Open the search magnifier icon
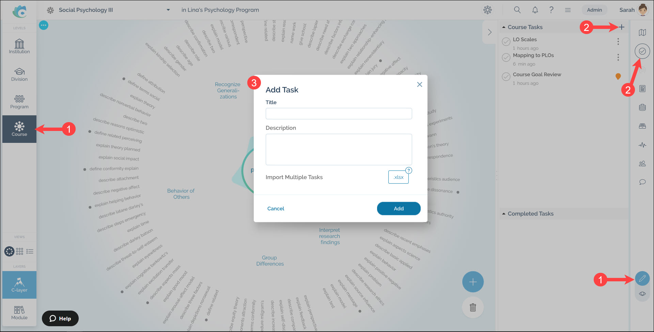654x332 pixels. pyautogui.click(x=517, y=10)
